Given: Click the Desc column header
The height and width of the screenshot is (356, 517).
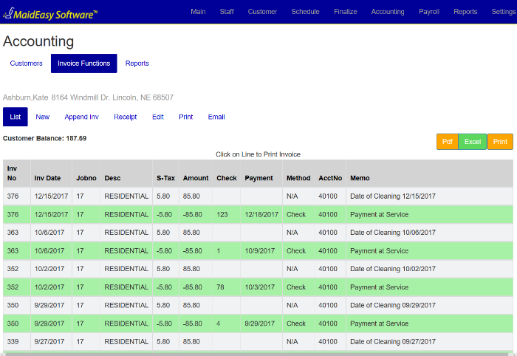Looking at the screenshot, I should click(x=126, y=174).
